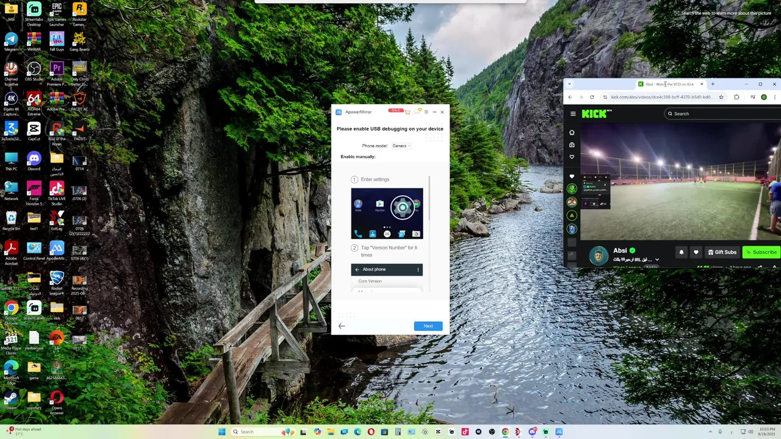
Task: Open Streamlabs Desktop desktop icon
Action: point(34,15)
